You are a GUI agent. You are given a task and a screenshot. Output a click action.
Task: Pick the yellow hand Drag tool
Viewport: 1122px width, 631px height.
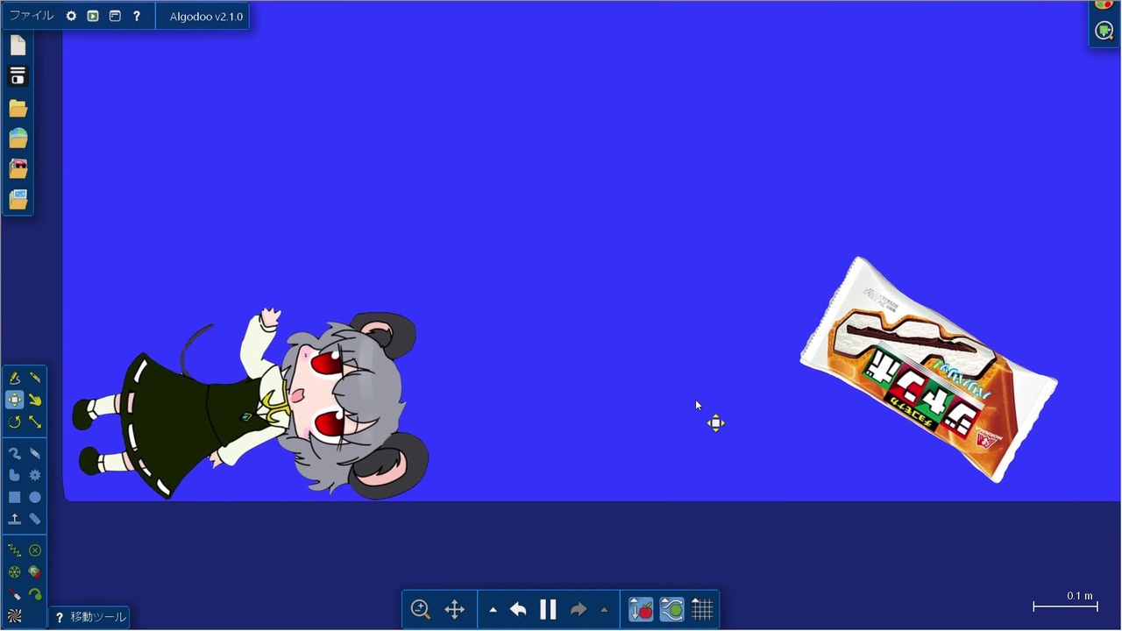[x=35, y=400]
